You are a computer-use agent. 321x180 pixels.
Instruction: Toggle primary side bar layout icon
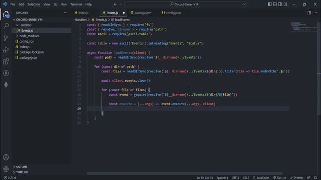pyautogui.click(x=270, y=4)
